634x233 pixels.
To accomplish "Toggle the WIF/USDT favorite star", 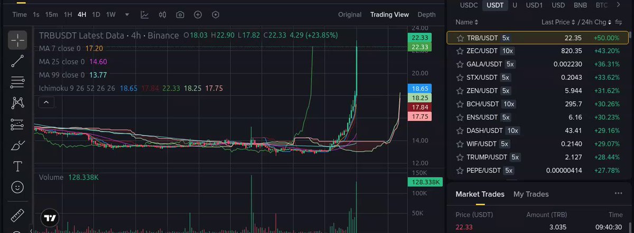I will [460, 144].
